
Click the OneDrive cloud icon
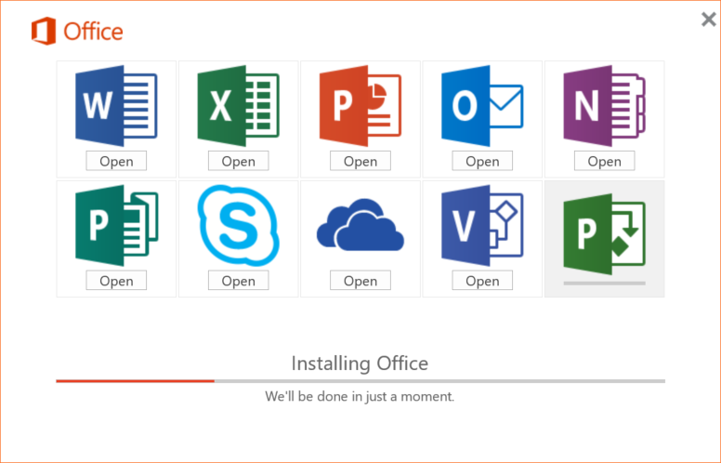tap(360, 225)
